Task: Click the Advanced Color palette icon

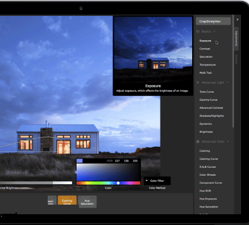Action: tap(198, 142)
